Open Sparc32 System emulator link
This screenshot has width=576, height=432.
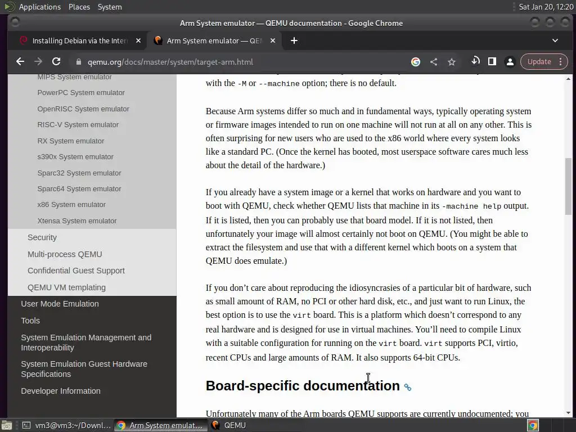coord(79,173)
